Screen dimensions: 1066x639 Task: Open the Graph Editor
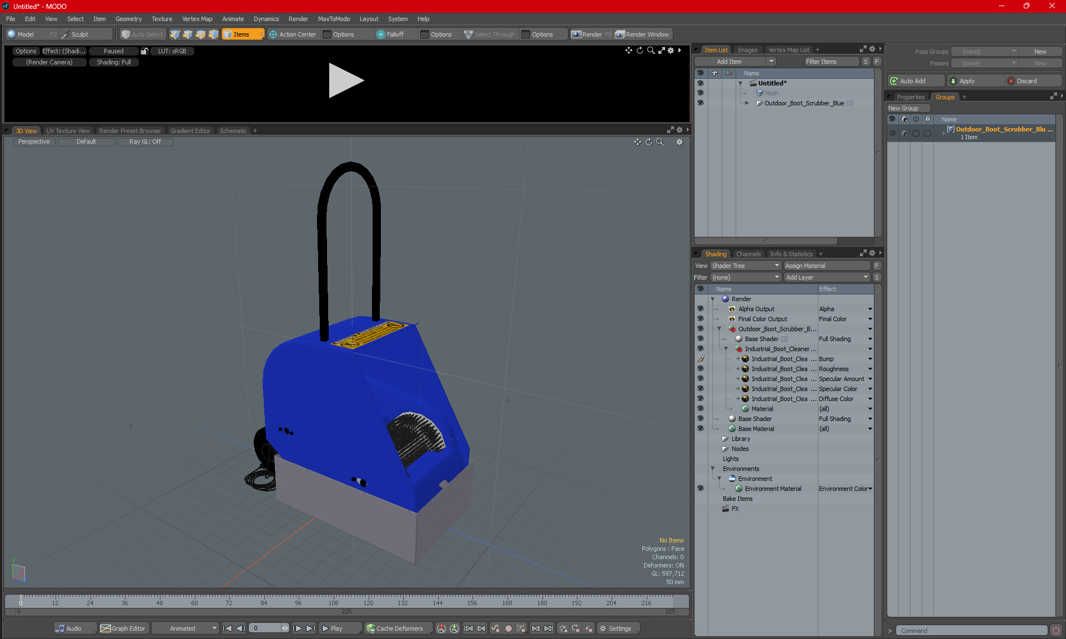(123, 628)
